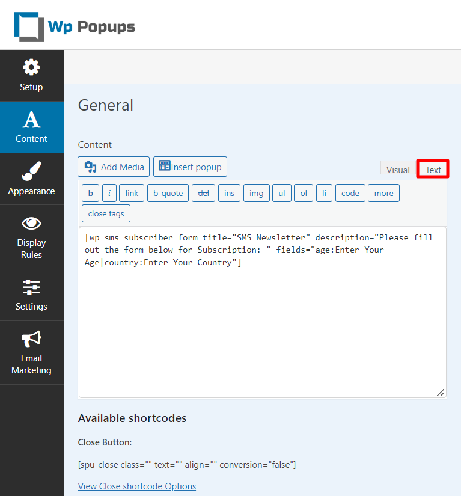Insert italic tag with i button

pos(109,193)
